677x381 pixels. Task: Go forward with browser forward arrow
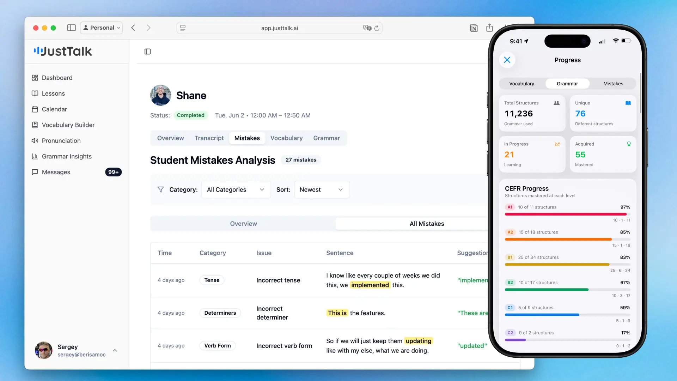pos(148,28)
